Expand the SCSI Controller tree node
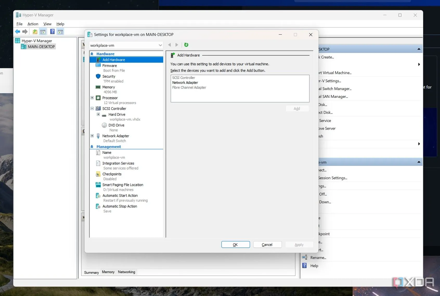This screenshot has height=296, width=440. (x=92, y=109)
